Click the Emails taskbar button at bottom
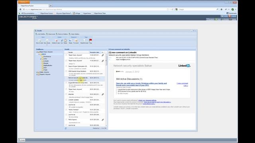This screenshot has height=143, width=255. (22, 140)
